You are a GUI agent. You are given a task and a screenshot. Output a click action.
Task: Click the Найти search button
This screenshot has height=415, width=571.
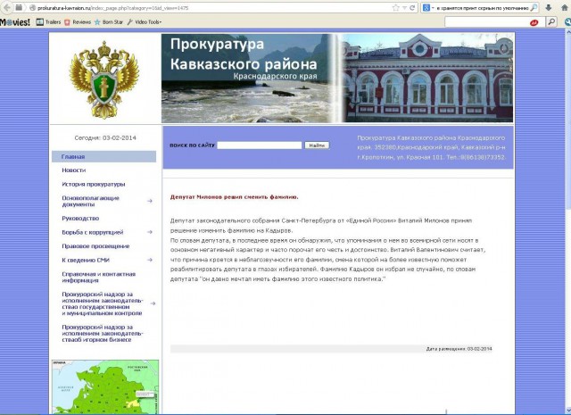pos(317,145)
